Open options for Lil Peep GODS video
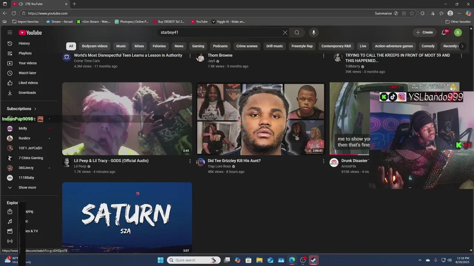 190,161
